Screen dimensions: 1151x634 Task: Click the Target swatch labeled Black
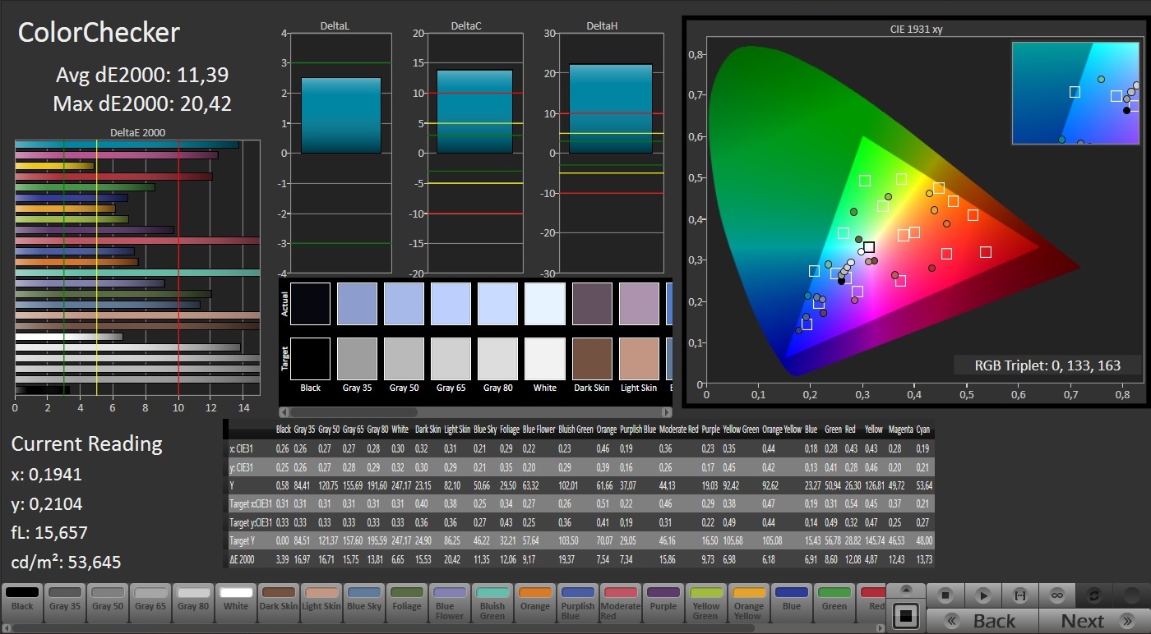coord(310,358)
